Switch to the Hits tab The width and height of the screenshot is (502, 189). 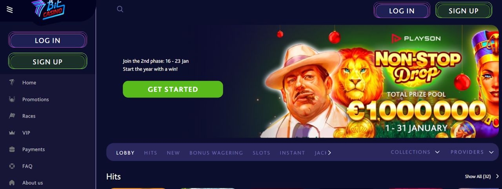(x=151, y=153)
